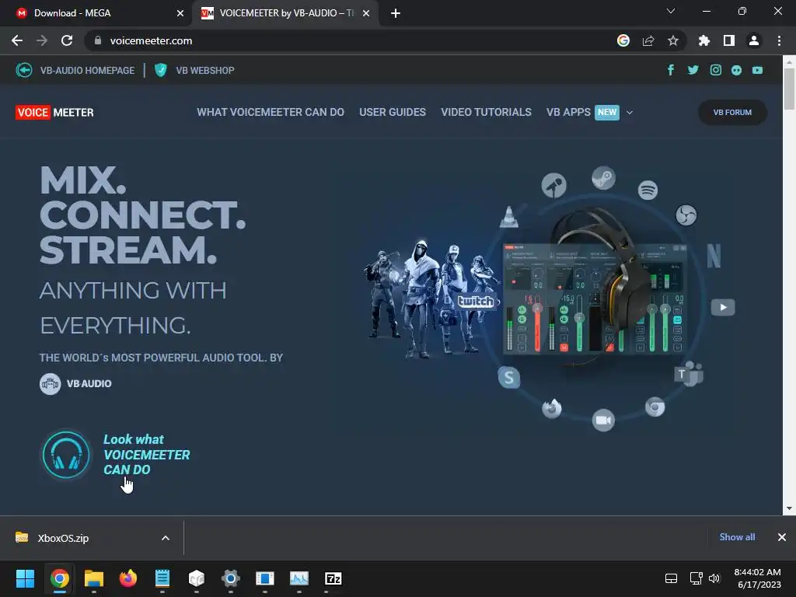Viewport: 796px width, 597px height.
Task: Click the Voicemeeter mixer screenshot image
Action: pos(594,299)
